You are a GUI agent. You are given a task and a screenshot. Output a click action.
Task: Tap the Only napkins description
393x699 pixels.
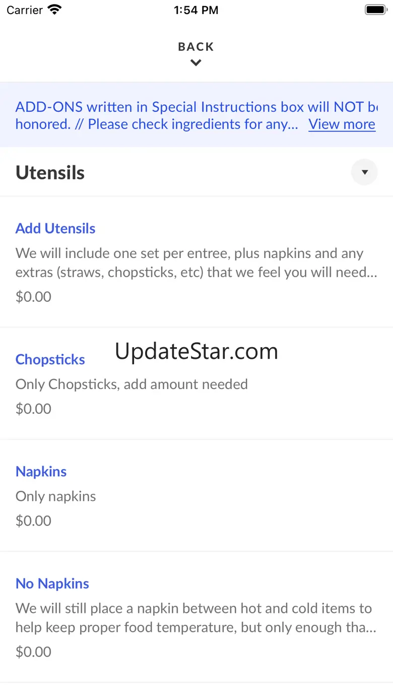(56, 496)
